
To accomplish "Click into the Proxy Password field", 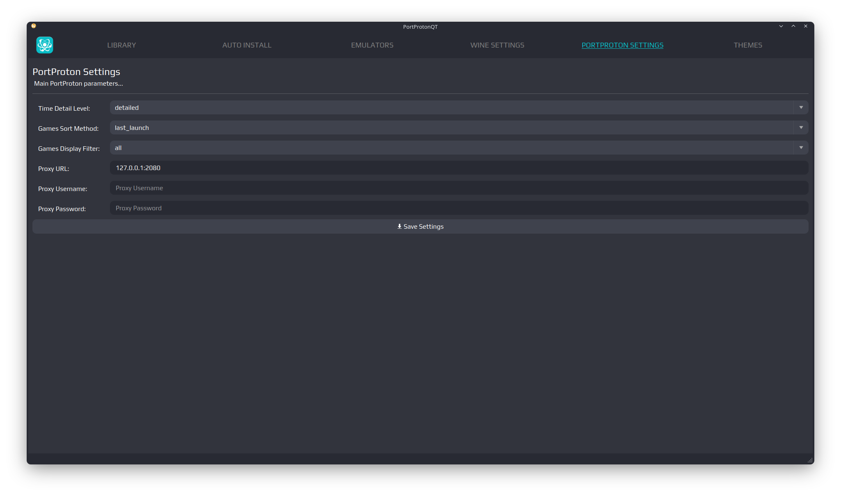I will coord(459,208).
